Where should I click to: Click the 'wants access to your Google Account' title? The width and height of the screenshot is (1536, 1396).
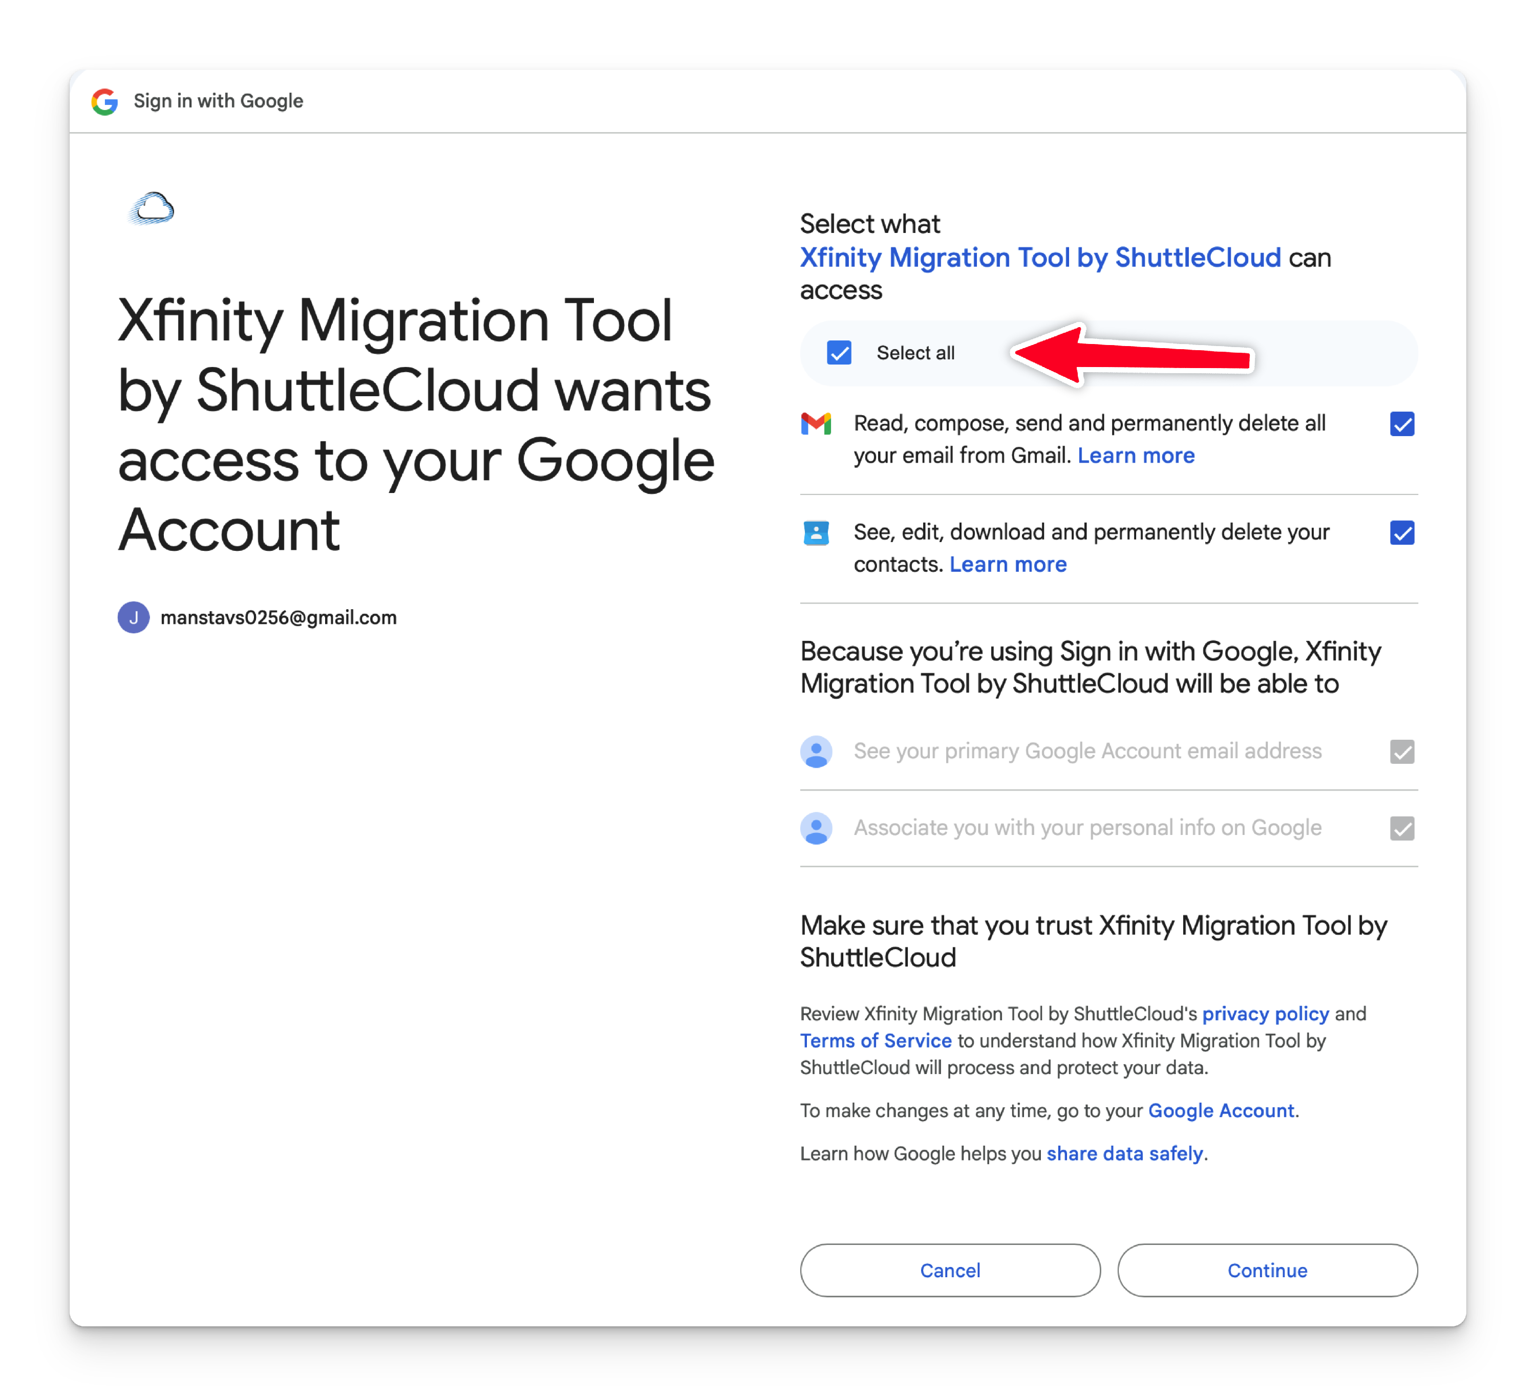click(x=416, y=425)
